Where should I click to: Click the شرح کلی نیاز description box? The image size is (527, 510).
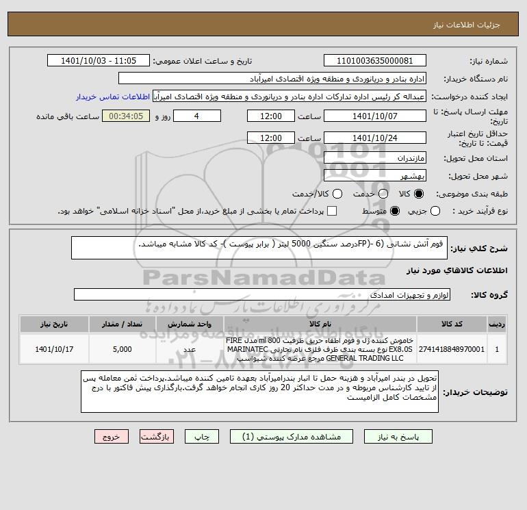(259, 248)
